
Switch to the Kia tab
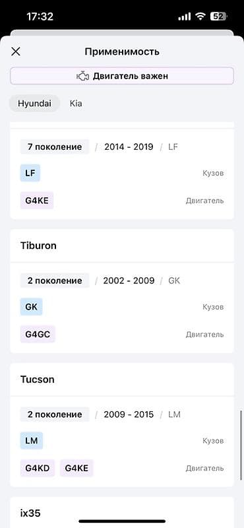coord(76,104)
